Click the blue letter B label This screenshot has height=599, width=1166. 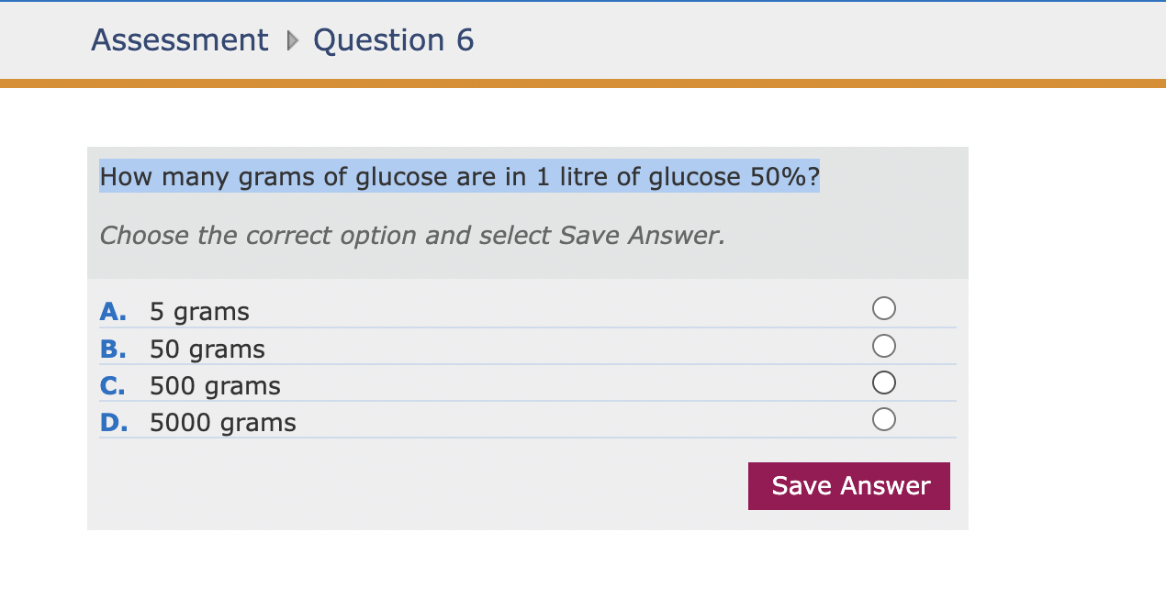click(112, 349)
